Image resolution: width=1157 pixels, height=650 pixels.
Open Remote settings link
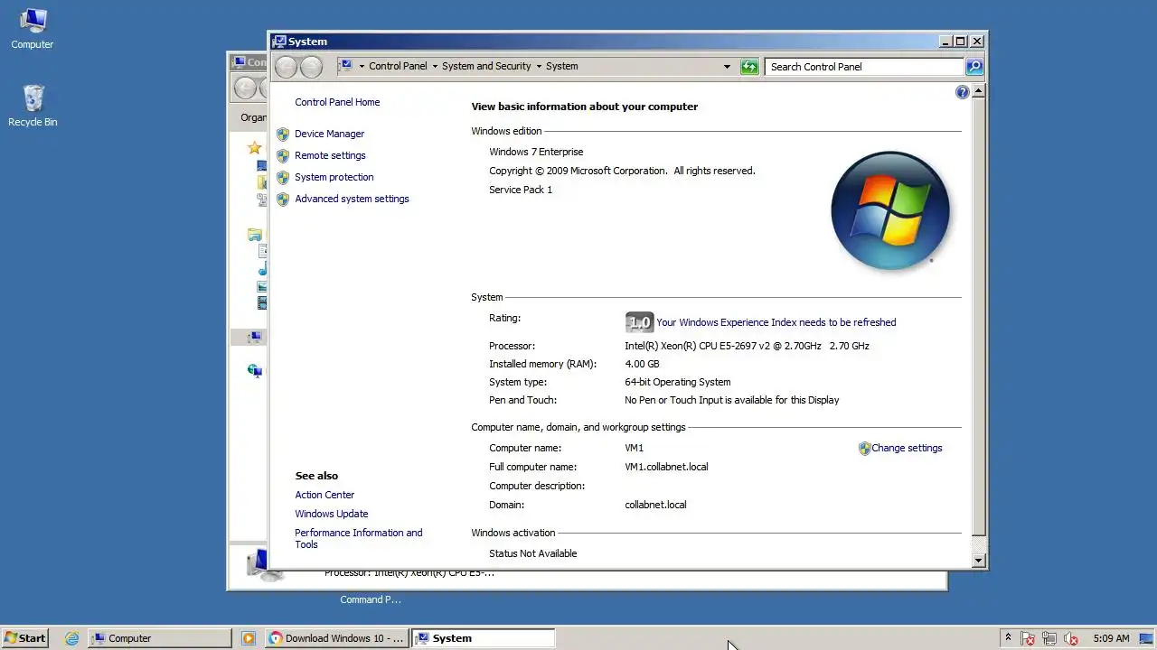click(330, 155)
